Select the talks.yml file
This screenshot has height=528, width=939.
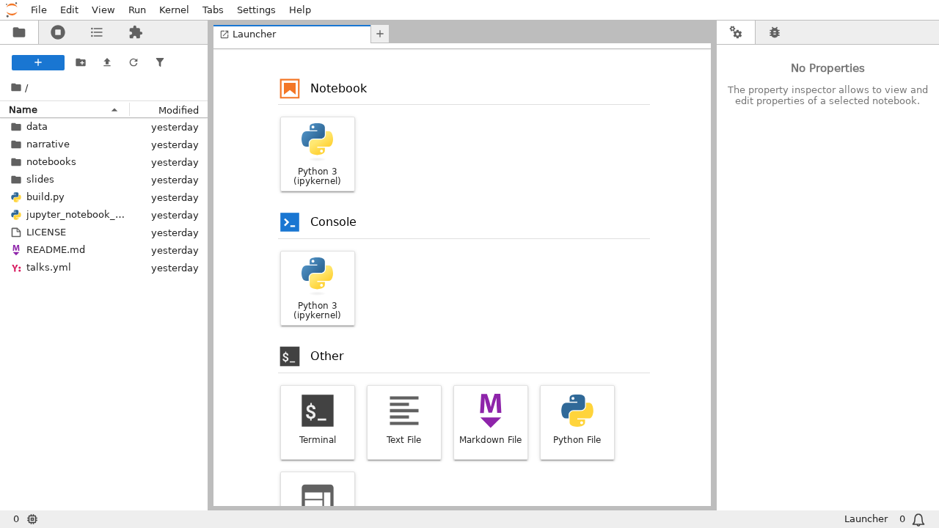point(103,268)
